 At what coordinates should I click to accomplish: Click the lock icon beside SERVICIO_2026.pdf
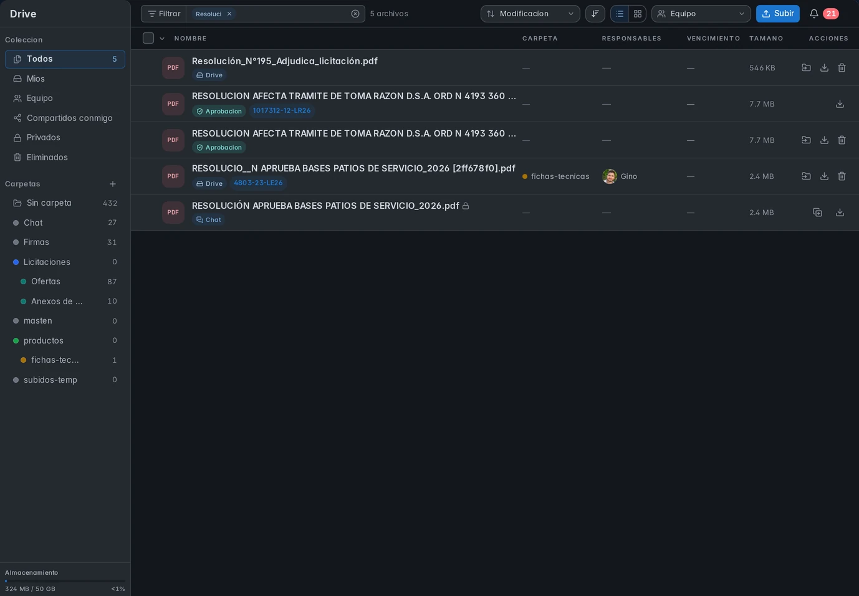coord(466,206)
